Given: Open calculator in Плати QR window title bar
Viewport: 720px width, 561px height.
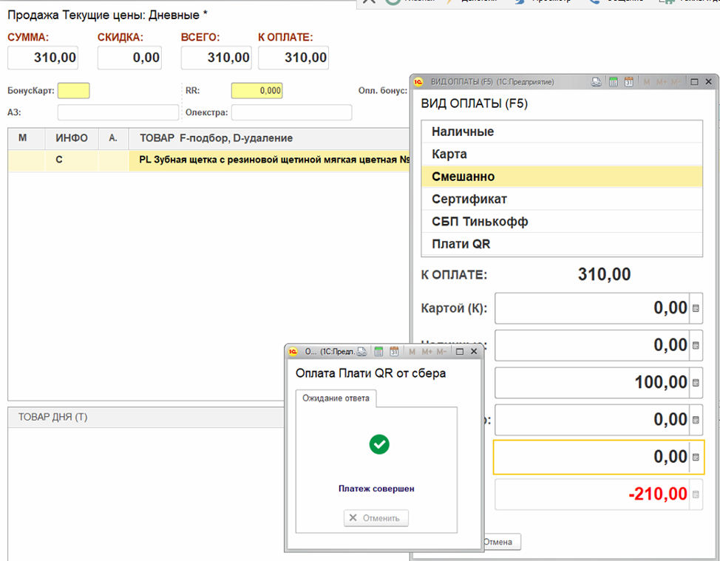Looking at the screenshot, I should [378, 352].
